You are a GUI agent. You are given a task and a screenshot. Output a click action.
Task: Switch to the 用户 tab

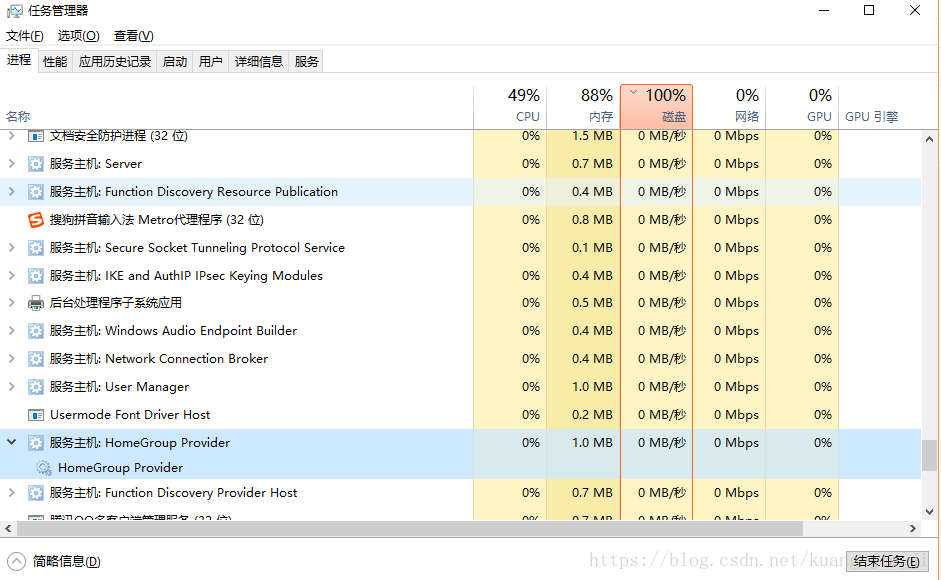pyautogui.click(x=211, y=61)
